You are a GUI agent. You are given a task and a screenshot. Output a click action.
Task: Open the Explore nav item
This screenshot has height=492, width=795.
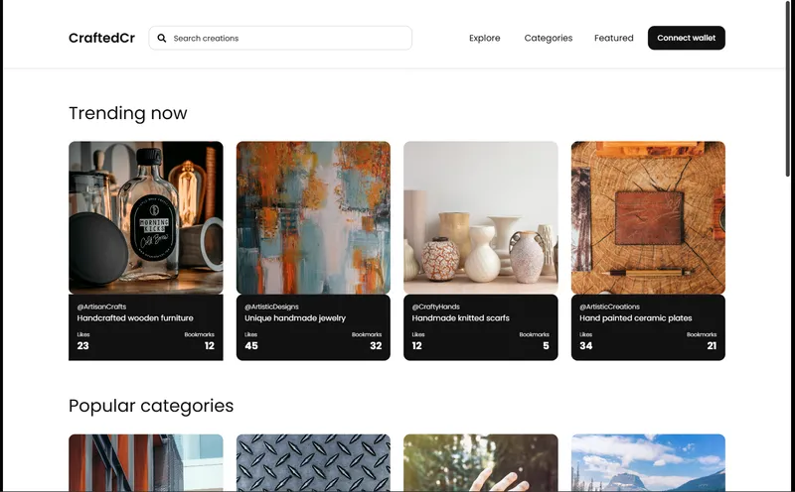[x=484, y=38]
